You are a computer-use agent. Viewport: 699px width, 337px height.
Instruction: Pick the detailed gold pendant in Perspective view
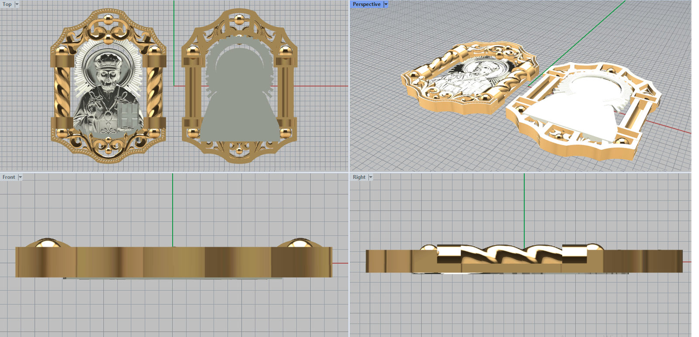pos(467,79)
